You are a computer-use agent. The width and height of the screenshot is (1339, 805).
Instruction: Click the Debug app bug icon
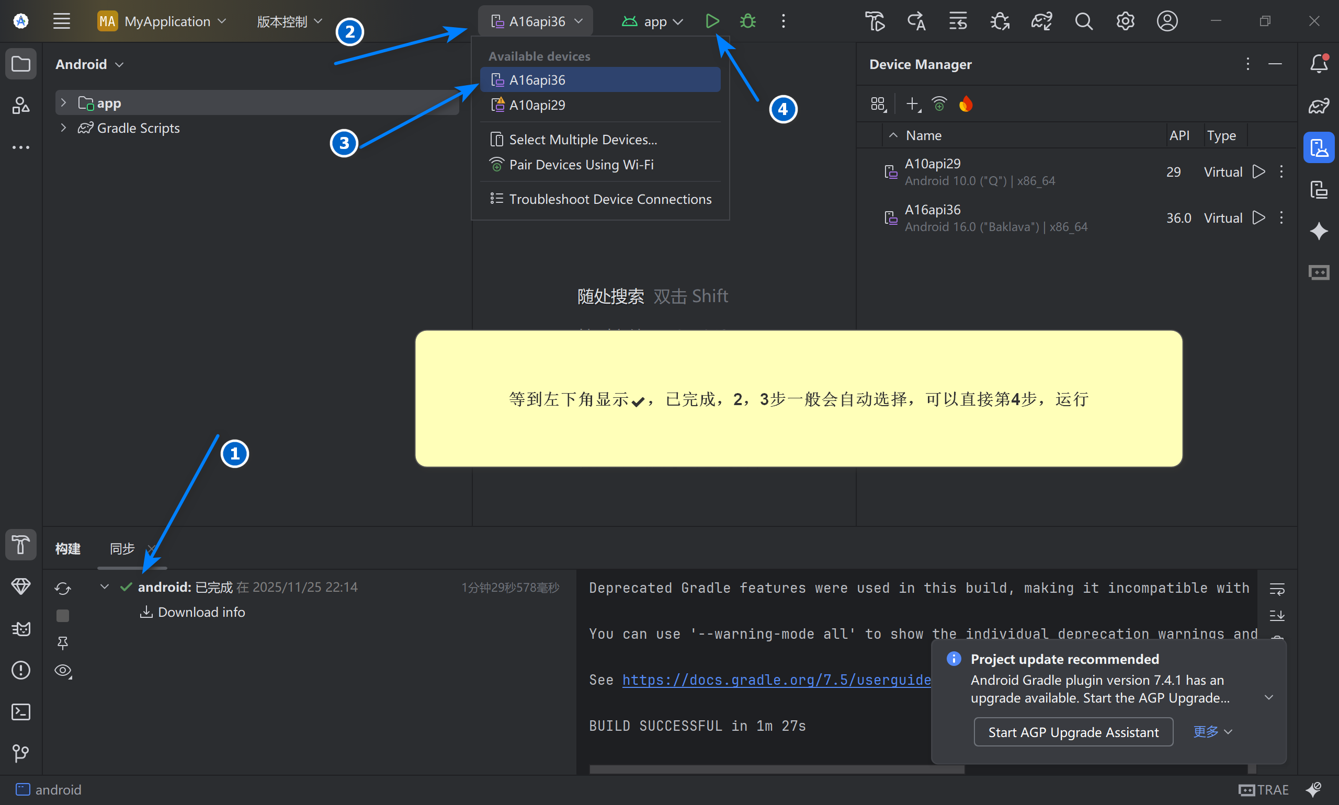coord(747,21)
